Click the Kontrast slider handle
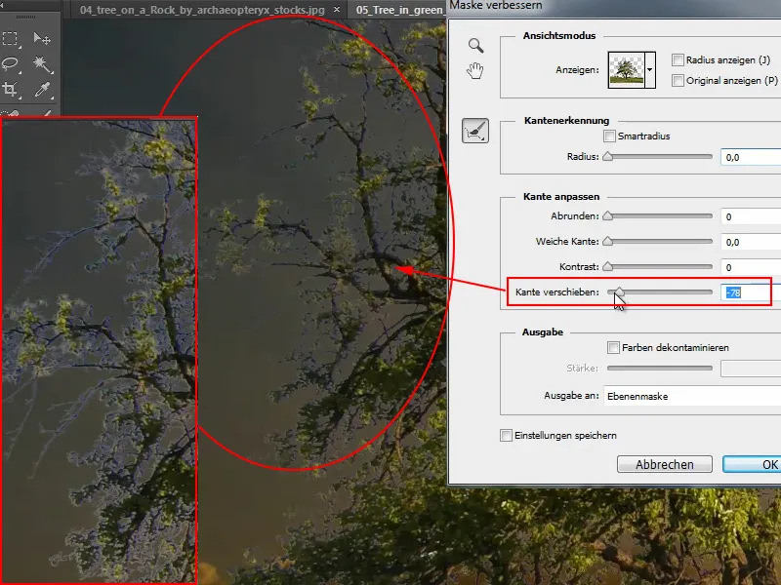Viewport: 781px width, 585px height. pyautogui.click(x=607, y=266)
